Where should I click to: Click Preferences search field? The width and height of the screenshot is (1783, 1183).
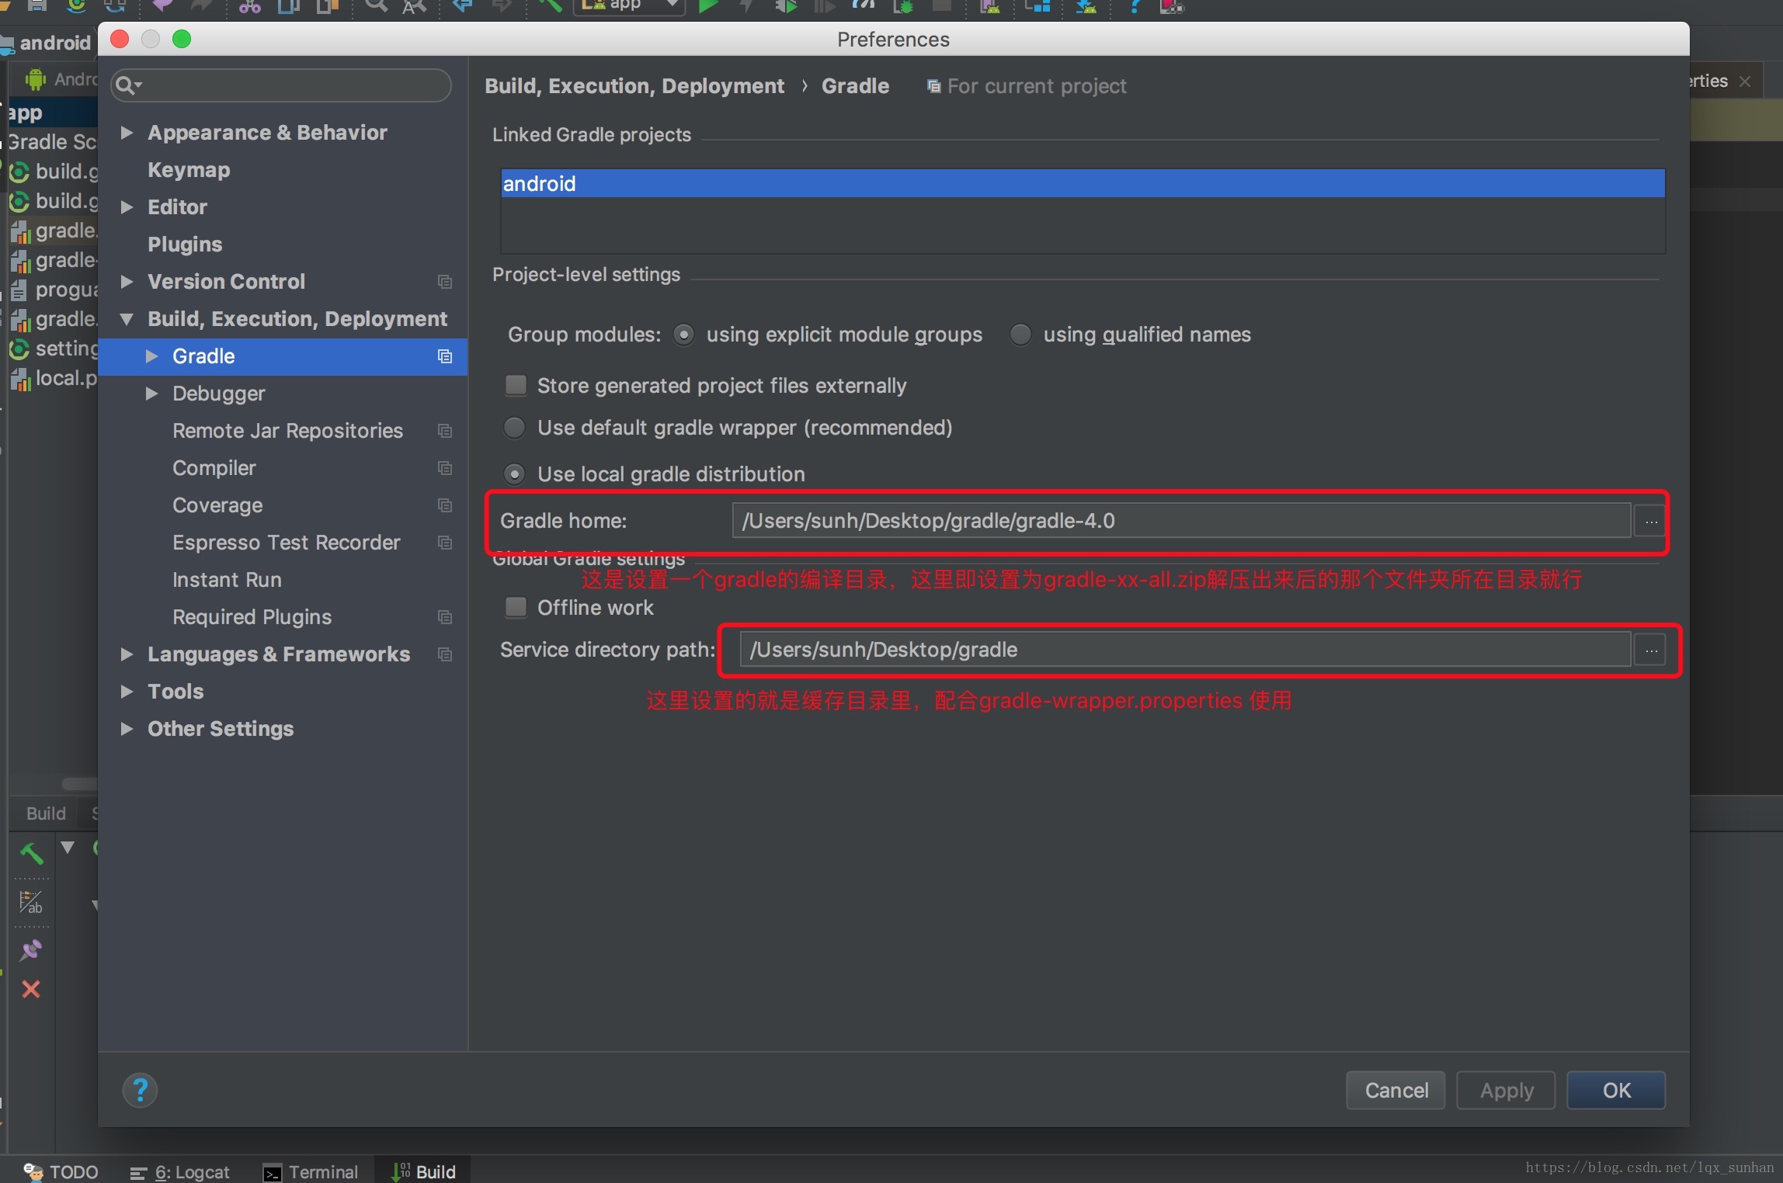coord(281,85)
